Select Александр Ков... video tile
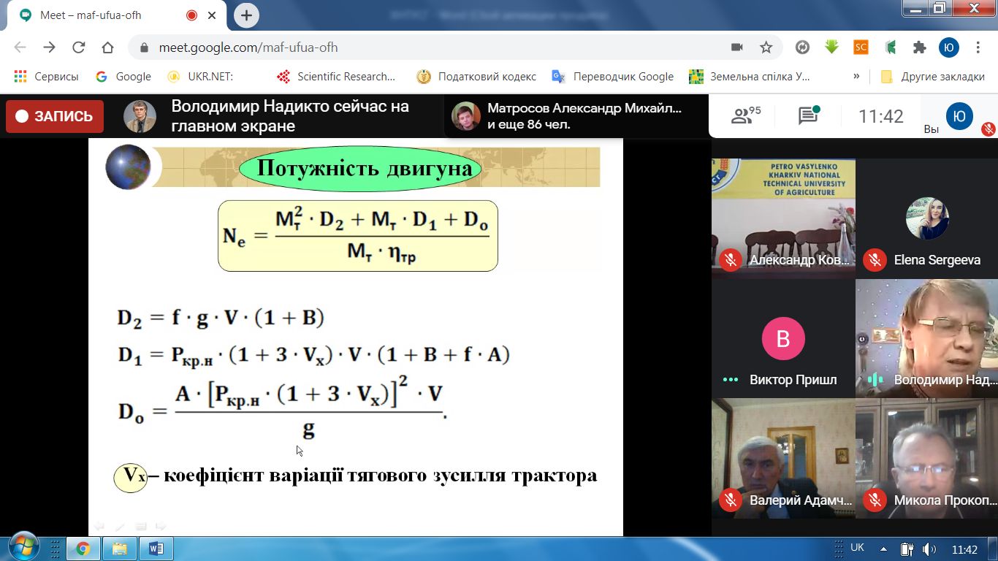The height and width of the screenshot is (561, 998). pyautogui.click(x=783, y=218)
